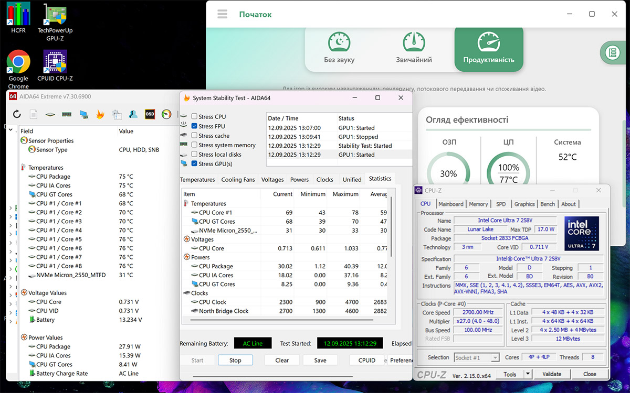Click the CPU chip icon in AIDA64 toolbar
The height and width of the screenshot is (393, 630).
coord(50,114)
